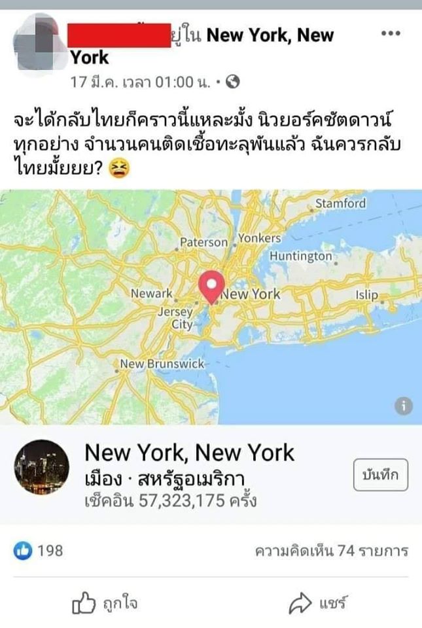
Task: Click the red location pin on map
Action: point(211,287)
